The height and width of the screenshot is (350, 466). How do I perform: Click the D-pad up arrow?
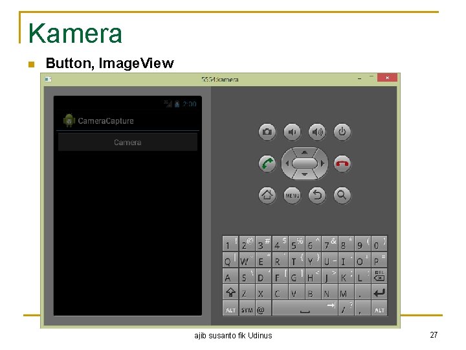[x=305, y=152]
